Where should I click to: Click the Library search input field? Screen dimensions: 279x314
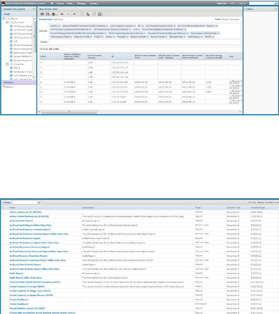pyautogui.click(x=25, y=202)
